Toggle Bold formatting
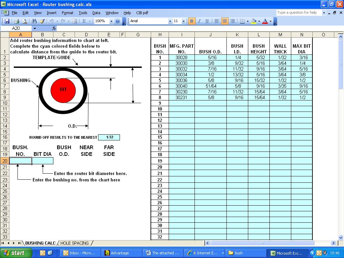 coord(191,21)
